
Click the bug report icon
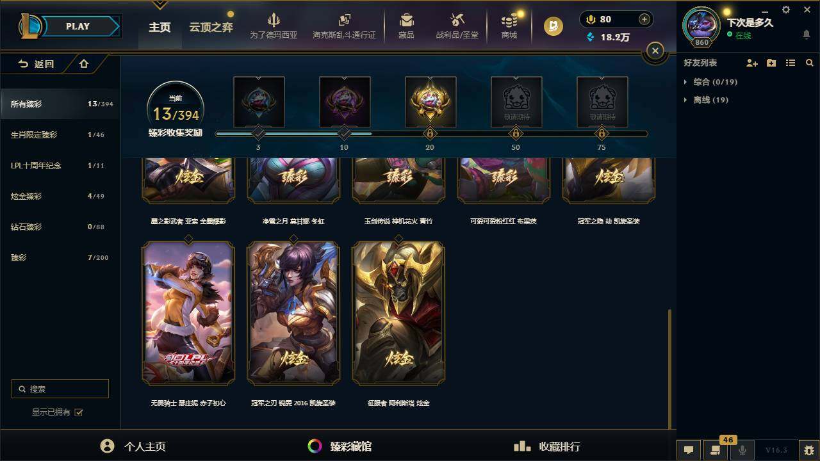(808, 450)
